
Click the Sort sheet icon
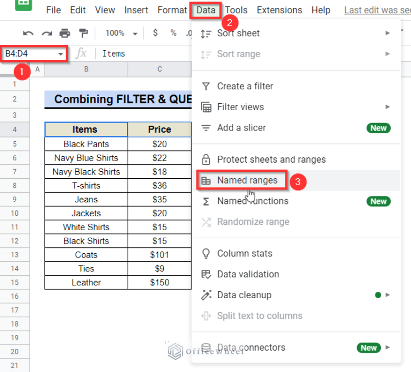pyautogui.click(x=206, y=34)
